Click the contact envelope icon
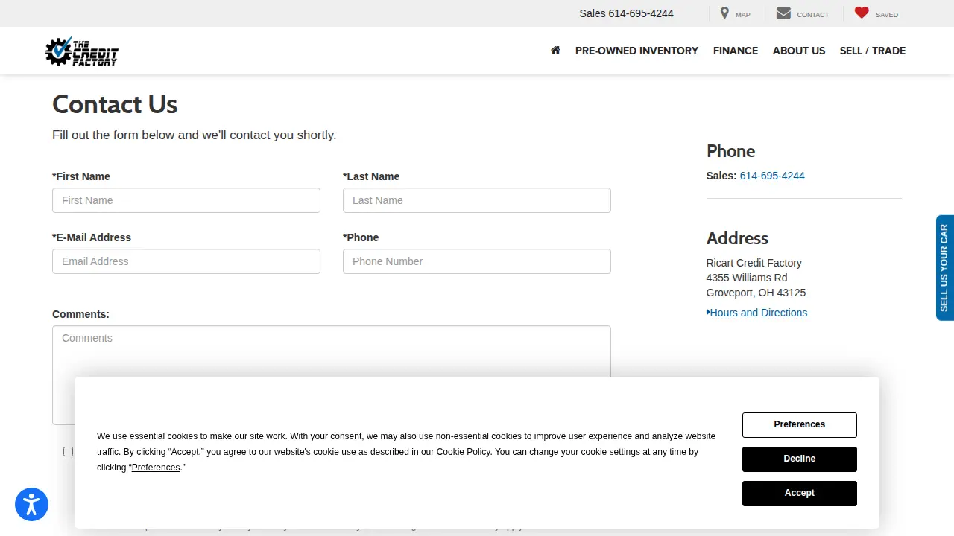954x536 pixels. tap(783, 13)
